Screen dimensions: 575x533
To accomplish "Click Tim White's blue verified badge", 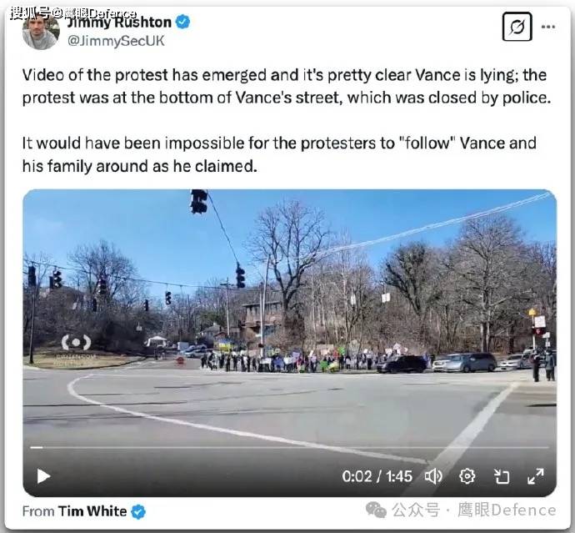I will click(x=138, y=511).
